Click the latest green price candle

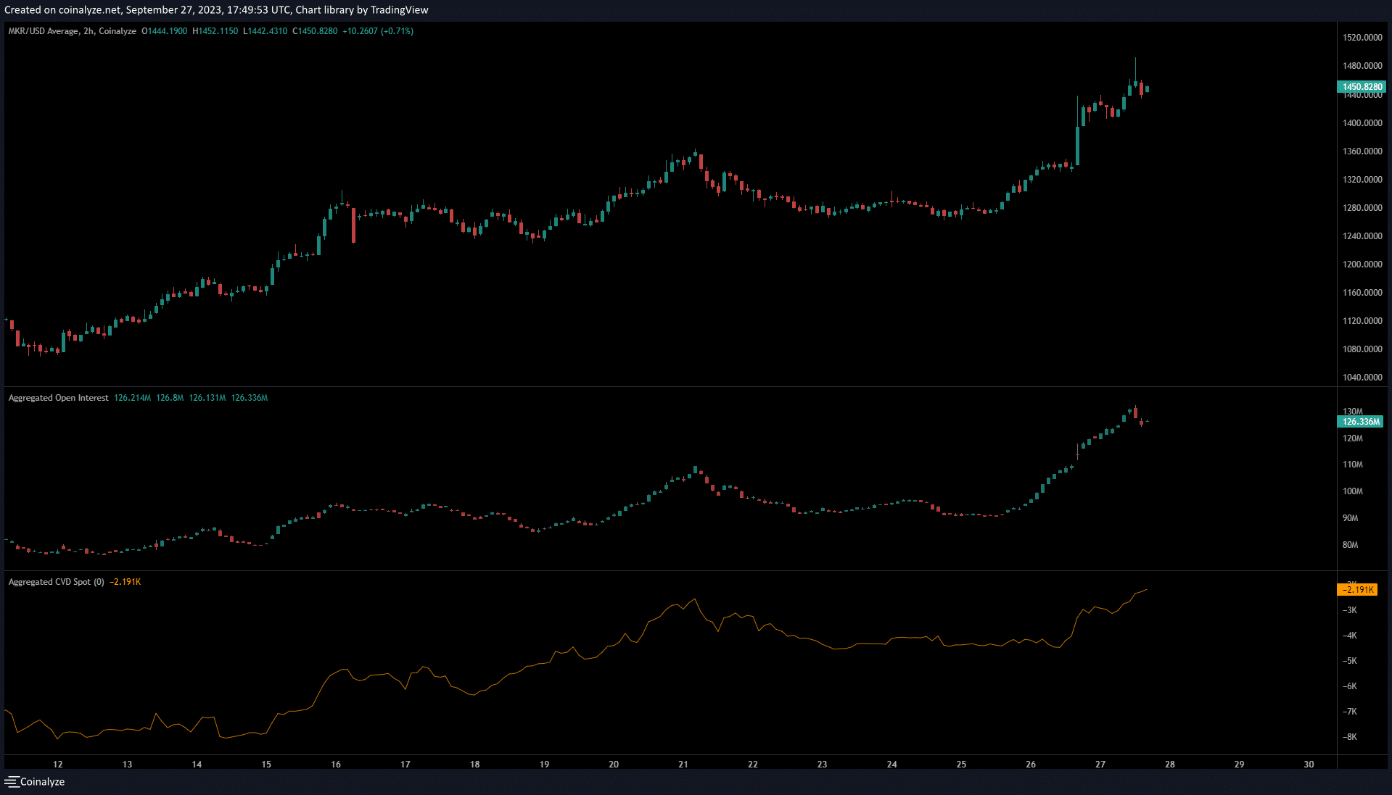click(x=1147, y=89)
